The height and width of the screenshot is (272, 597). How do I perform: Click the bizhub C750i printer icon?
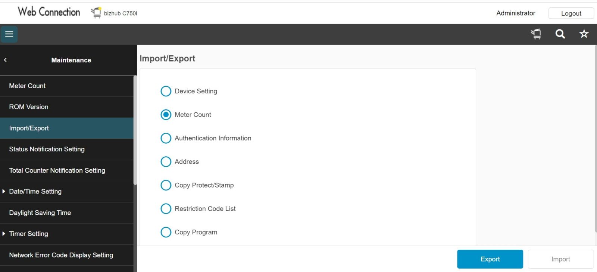click(96, 13)
